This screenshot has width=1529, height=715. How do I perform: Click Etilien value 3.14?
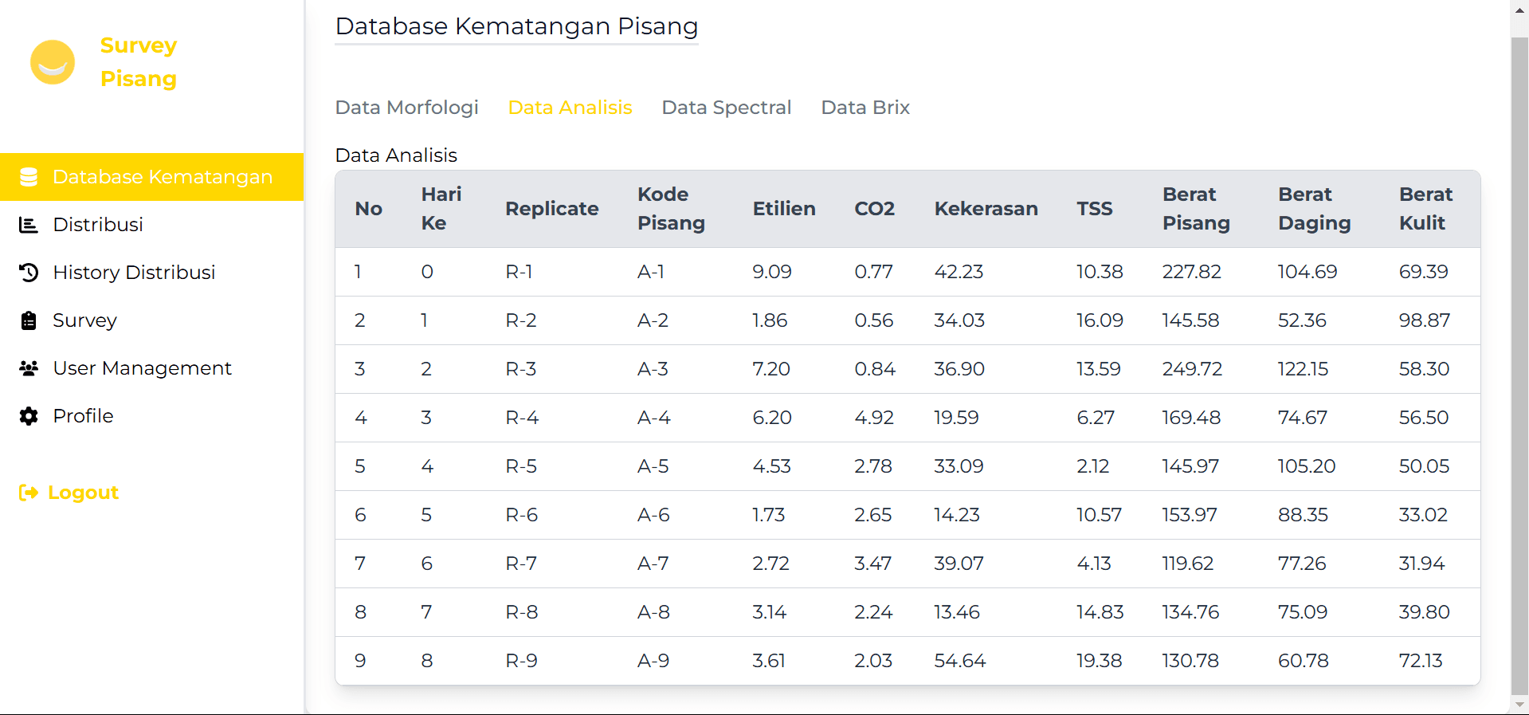point(769,612)
